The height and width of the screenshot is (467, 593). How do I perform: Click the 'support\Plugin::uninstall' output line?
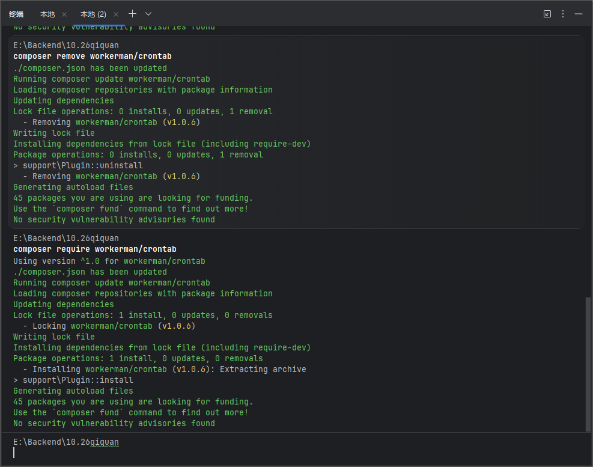pos(78,165)
